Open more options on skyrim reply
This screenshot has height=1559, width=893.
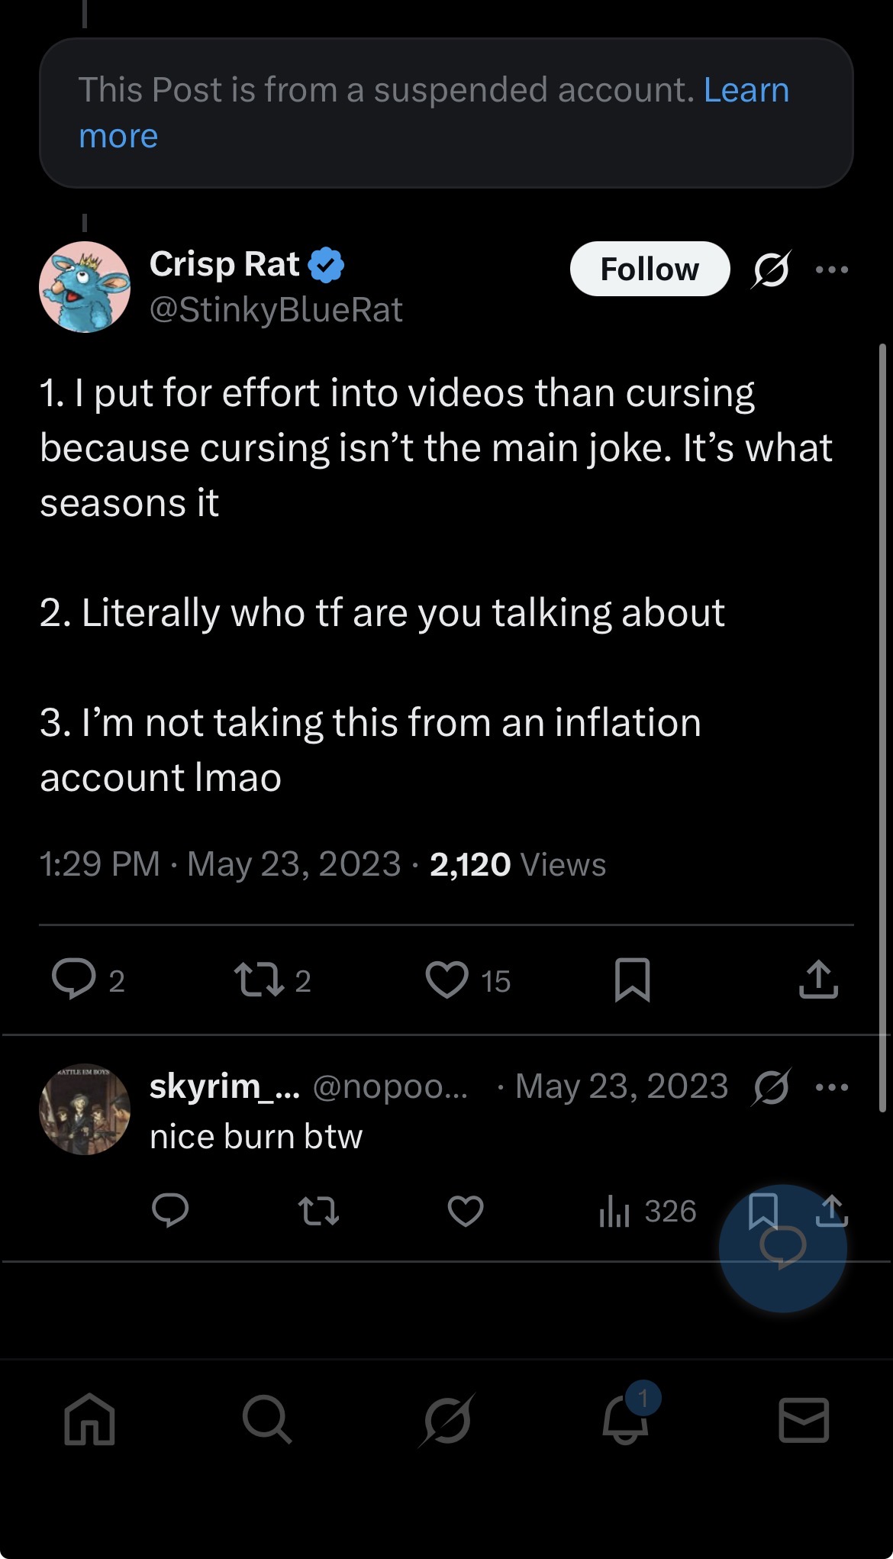coord(831,1087)
